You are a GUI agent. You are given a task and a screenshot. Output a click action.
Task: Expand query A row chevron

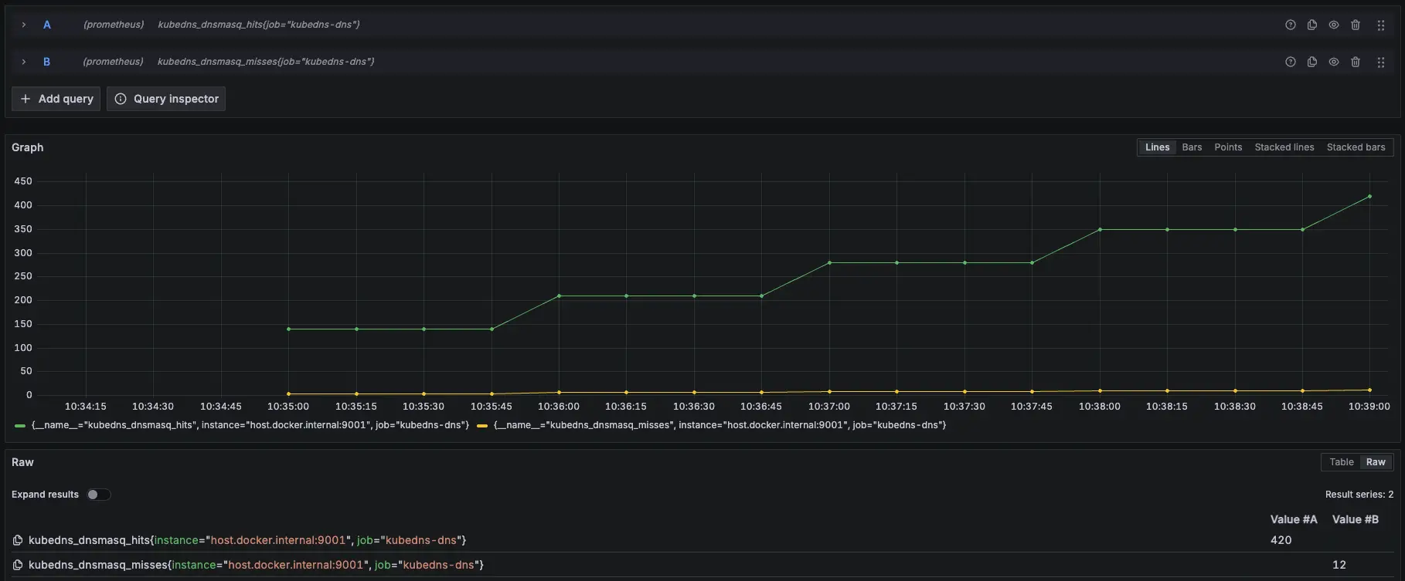point(24,25)
